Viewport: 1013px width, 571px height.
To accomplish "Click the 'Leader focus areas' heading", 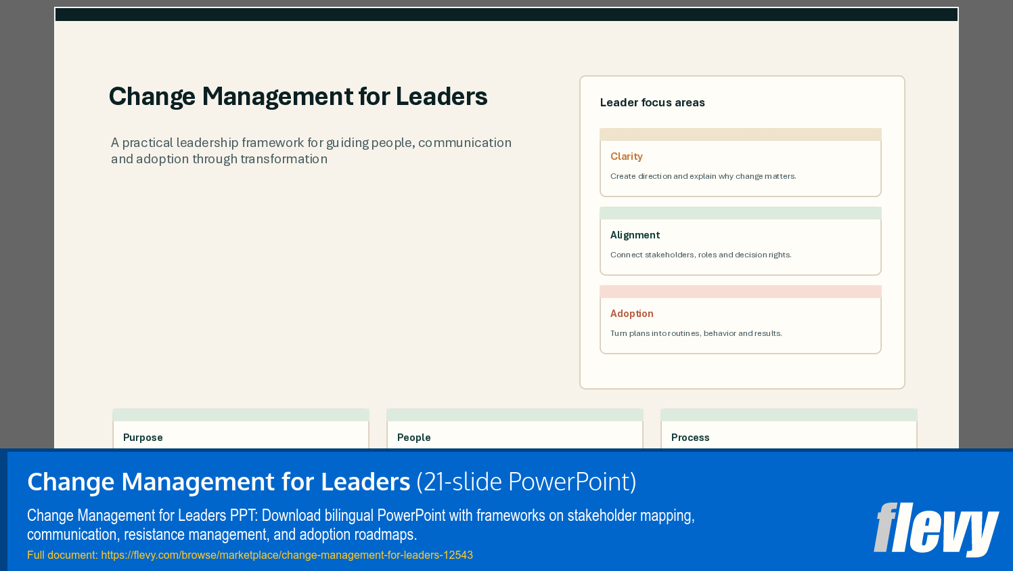I will [x=652, y=102].
